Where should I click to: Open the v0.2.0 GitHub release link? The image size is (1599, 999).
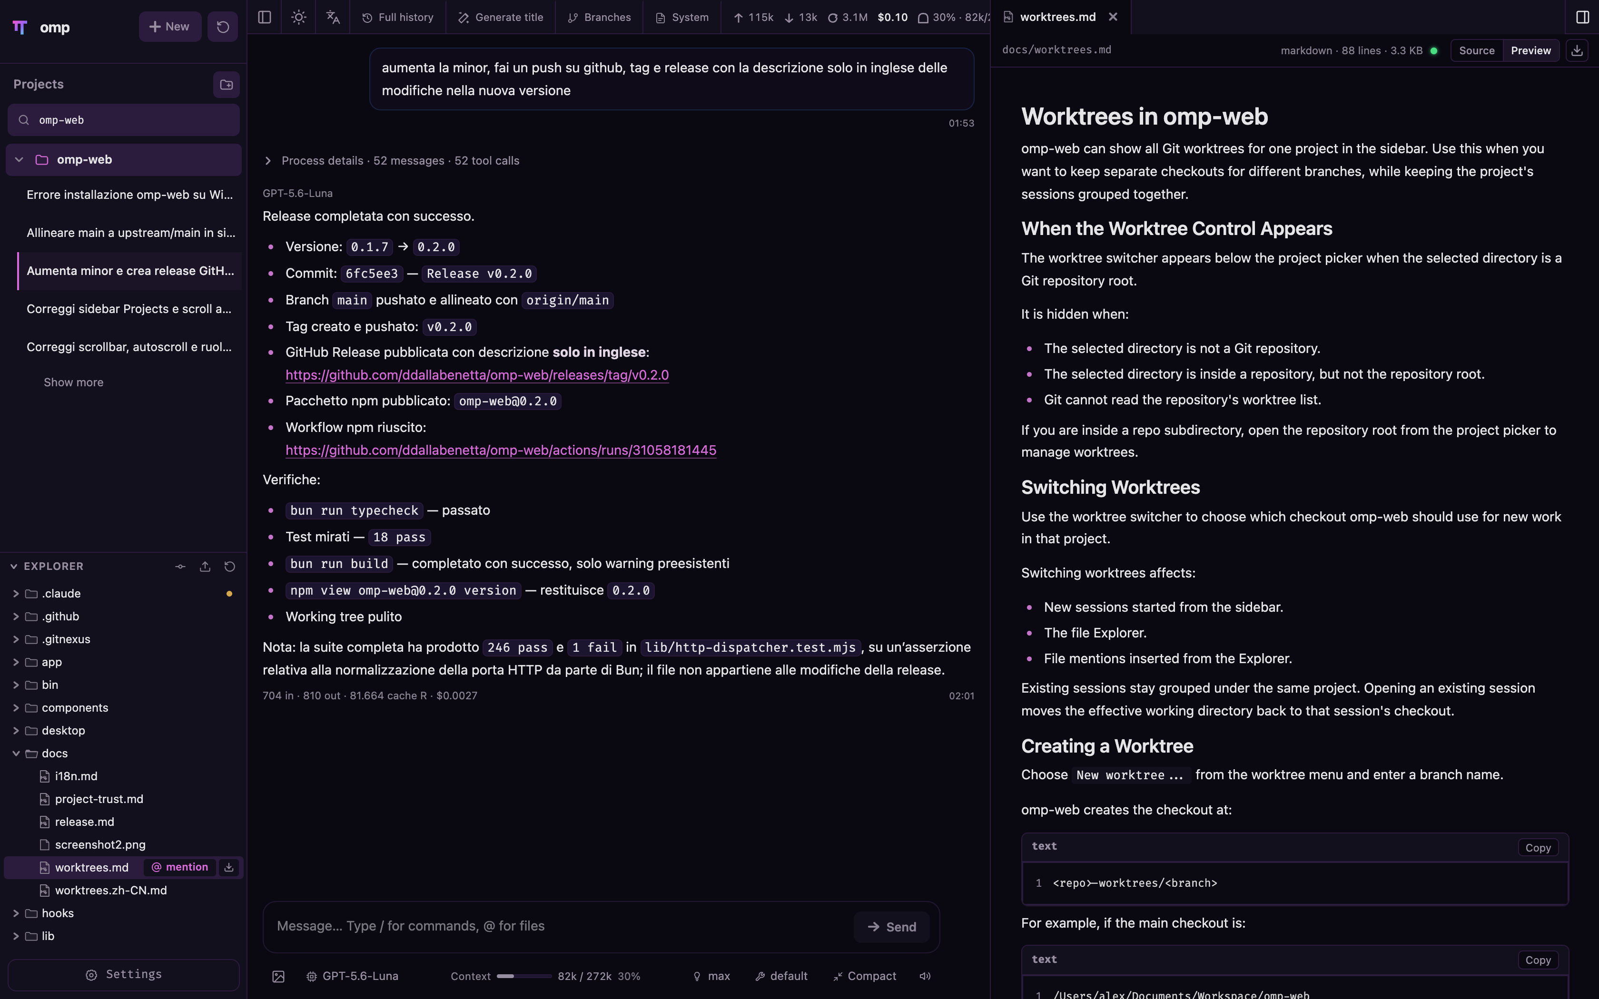point(477,375)
